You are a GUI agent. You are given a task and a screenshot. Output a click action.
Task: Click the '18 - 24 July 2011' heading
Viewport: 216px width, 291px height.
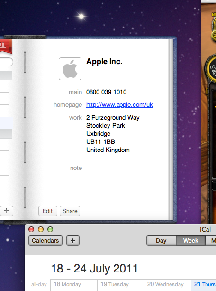(x=94, y=269)
